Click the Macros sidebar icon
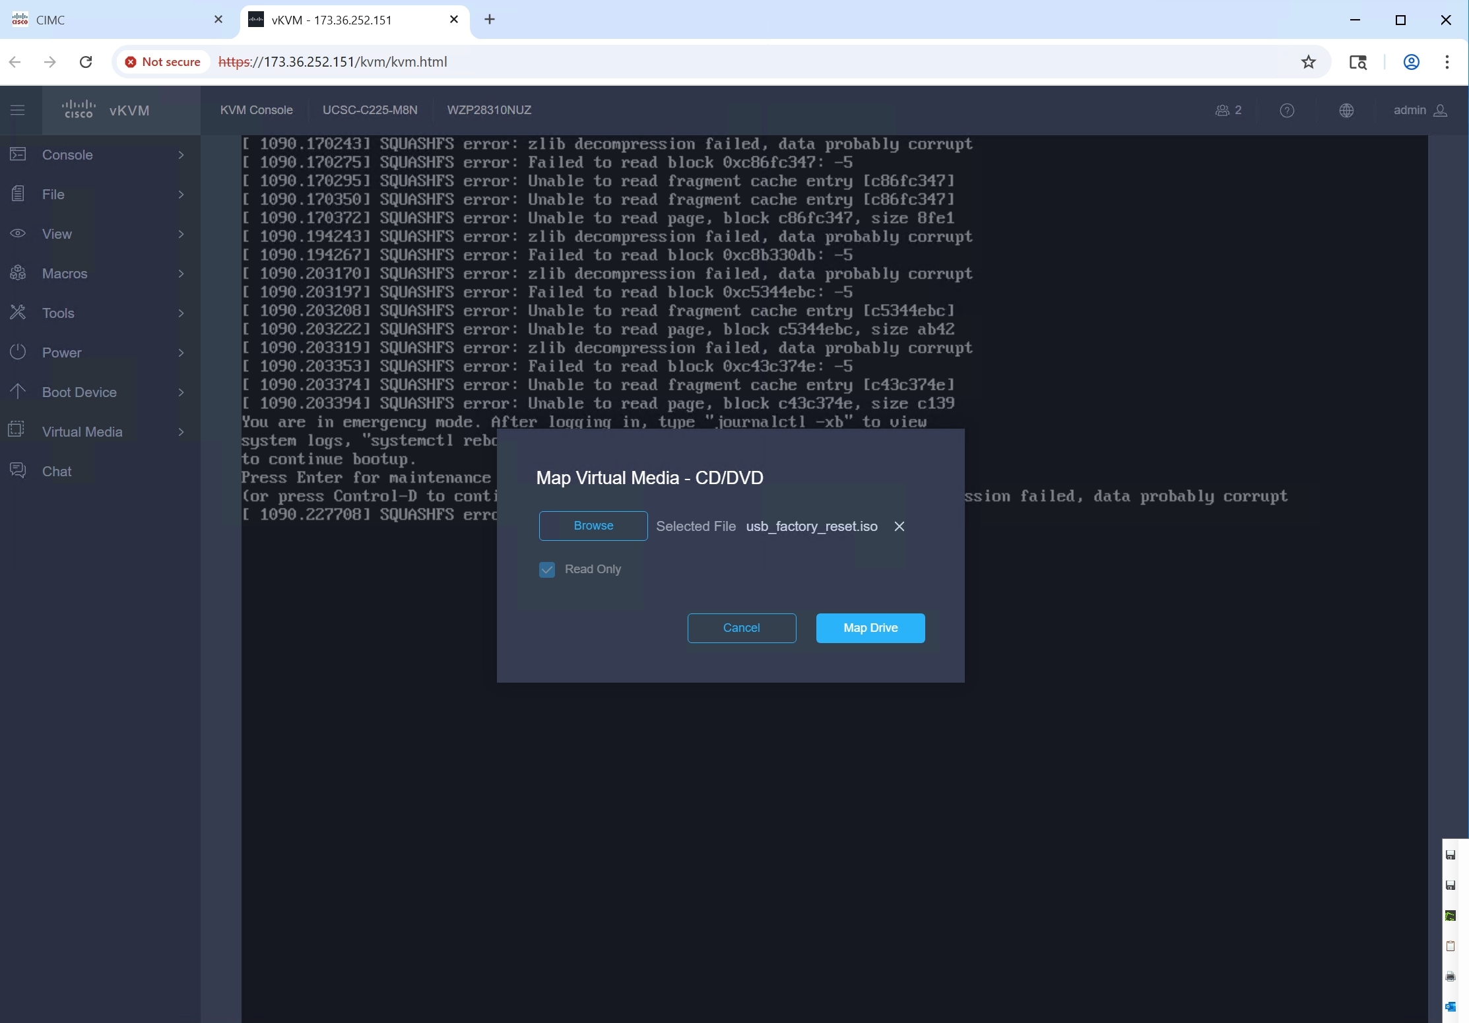Image resolution: width=1469 pixels, height=1023 pixels. pyautogui.click(x=18, y=273)
